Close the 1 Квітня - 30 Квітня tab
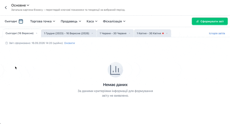This screenshot has width=230, height=124. (167, 33)
